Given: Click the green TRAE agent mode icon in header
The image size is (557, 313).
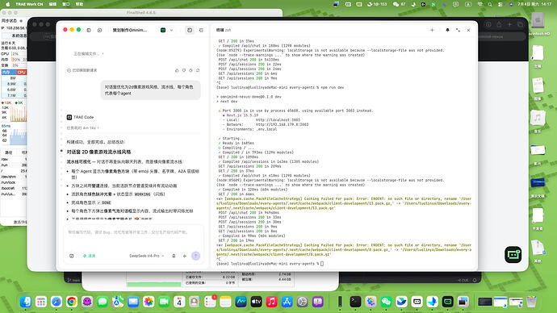Looking at the screenshot, I should click(x=163, y=30).
